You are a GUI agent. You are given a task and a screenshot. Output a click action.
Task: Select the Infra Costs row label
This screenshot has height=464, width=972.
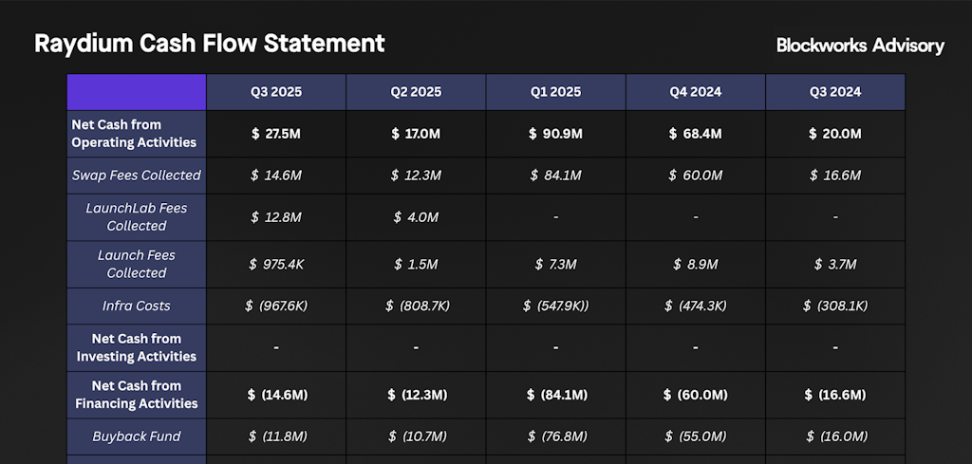tap(137, 306)
